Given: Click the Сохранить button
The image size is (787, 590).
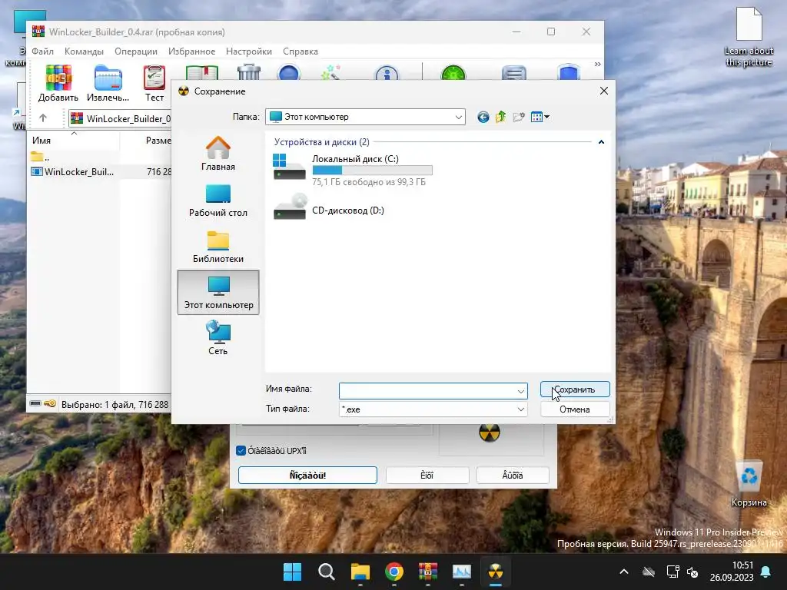Looking at the screenshot, I should coord(575,389).
